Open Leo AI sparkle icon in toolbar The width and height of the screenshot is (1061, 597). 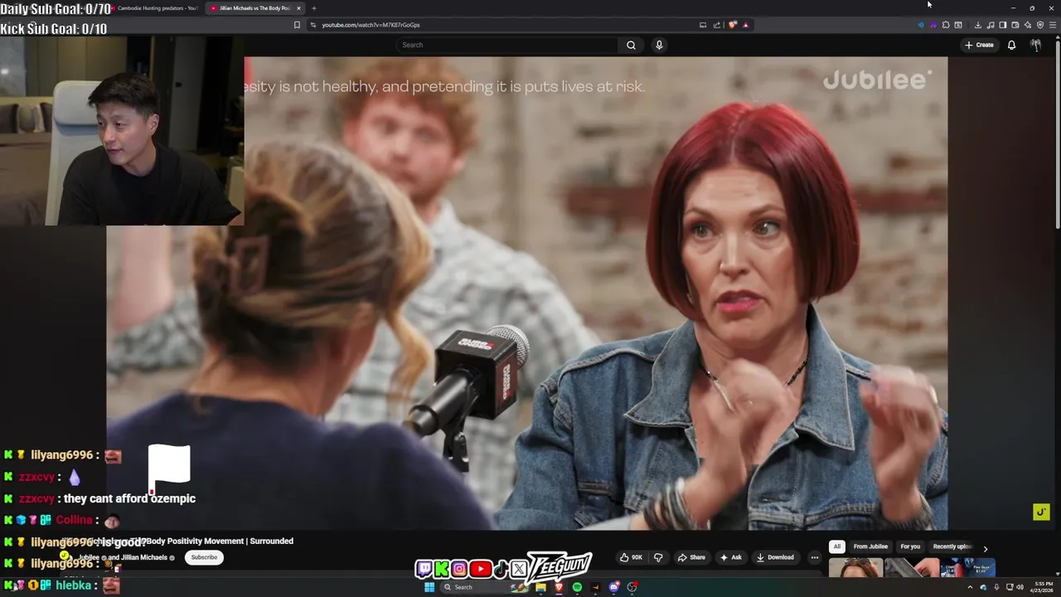tap(1028, 25)
